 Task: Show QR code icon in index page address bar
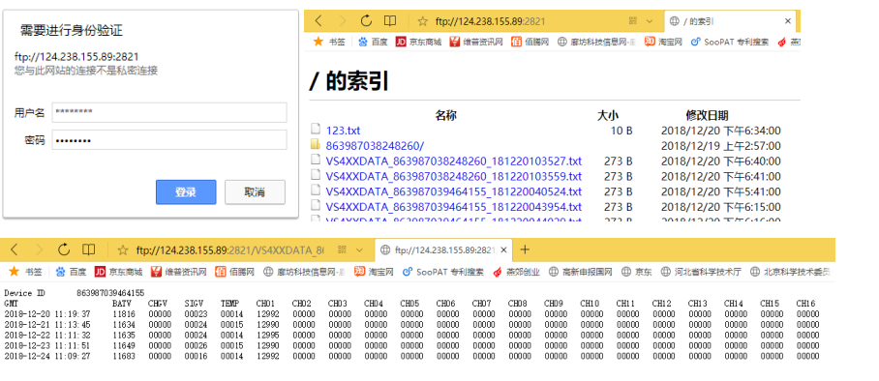(x=633, y=21)
